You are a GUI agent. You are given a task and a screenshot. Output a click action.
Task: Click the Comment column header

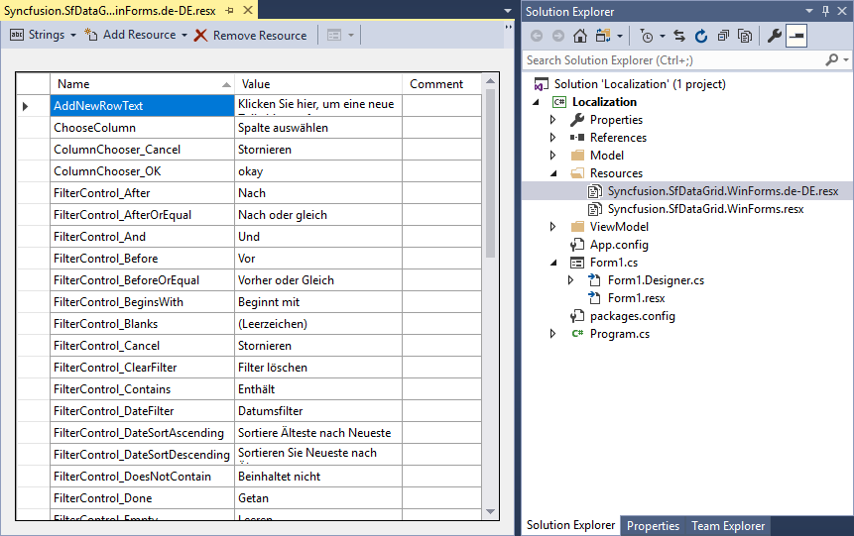441,84
